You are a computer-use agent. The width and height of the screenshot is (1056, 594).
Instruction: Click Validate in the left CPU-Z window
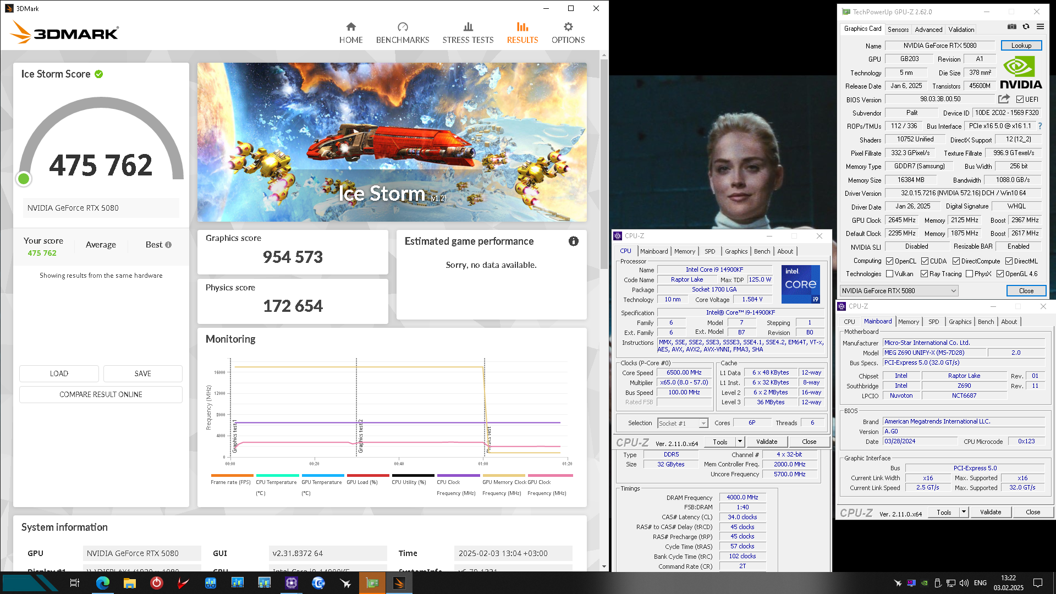point(766,442)
